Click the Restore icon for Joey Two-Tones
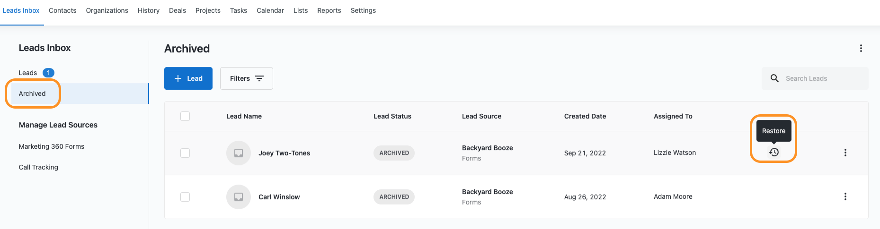The width and height of the screenshot is (880, 229). (774, 152)
